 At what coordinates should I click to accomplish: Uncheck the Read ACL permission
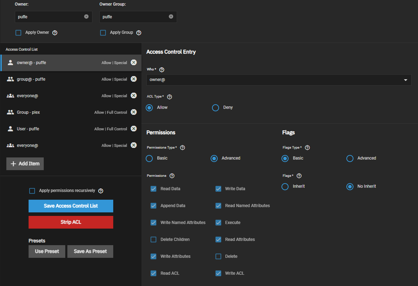[153, 273]
